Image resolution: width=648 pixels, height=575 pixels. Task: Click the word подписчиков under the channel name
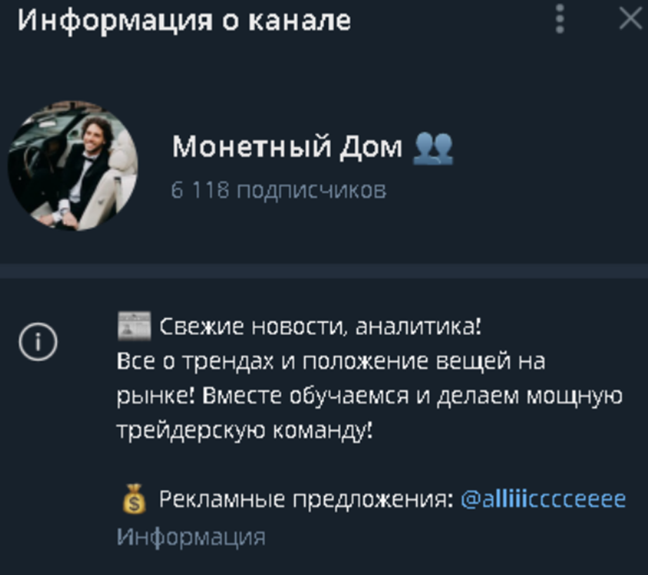click(x=312, y=191)
